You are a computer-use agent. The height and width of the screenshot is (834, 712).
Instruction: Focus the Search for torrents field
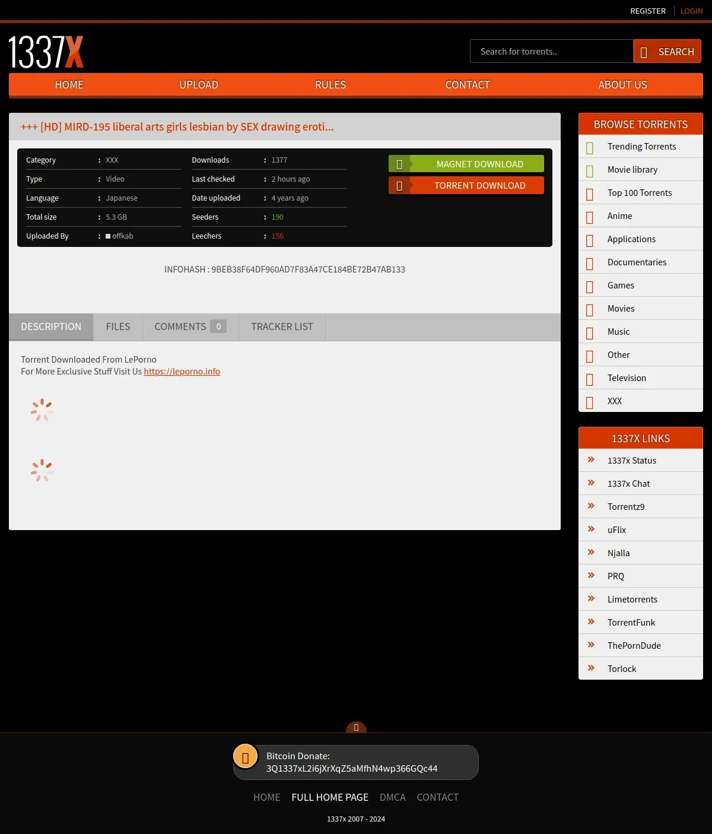(x=552, y=51)
